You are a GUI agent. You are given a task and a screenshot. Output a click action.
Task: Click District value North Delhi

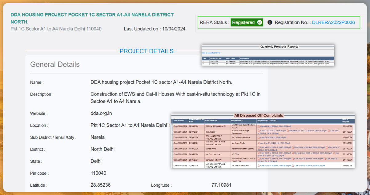pyautogui.click(x=103, y=149)
